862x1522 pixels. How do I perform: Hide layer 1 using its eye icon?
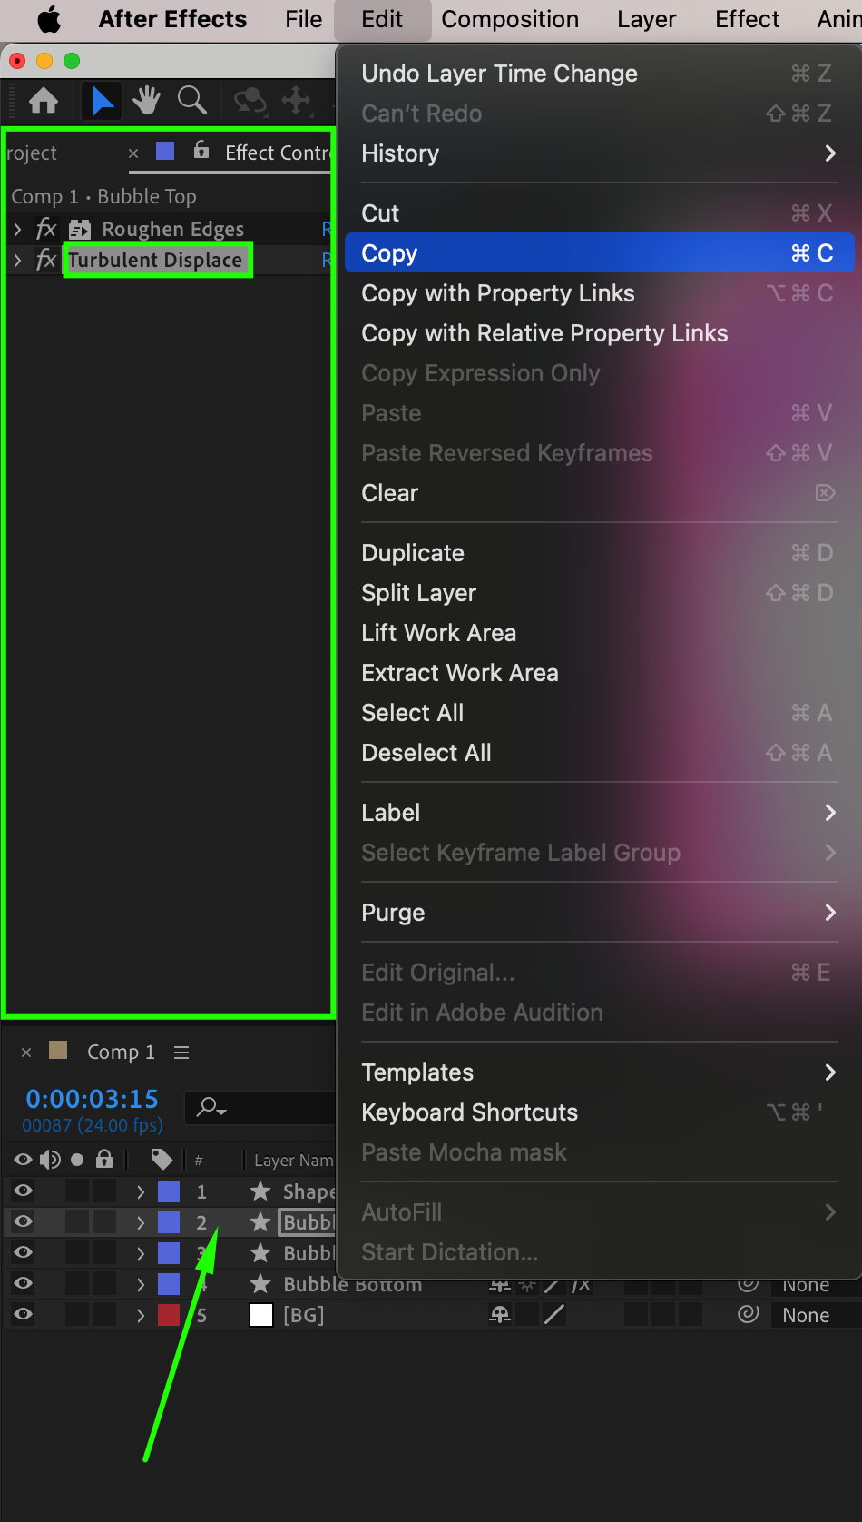tap(24, 1191)
